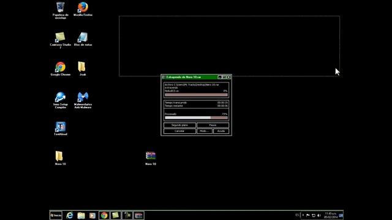This screenshot has width=392, height=220.
Task: Click the current file progress bar
Action: click(196, 95)
